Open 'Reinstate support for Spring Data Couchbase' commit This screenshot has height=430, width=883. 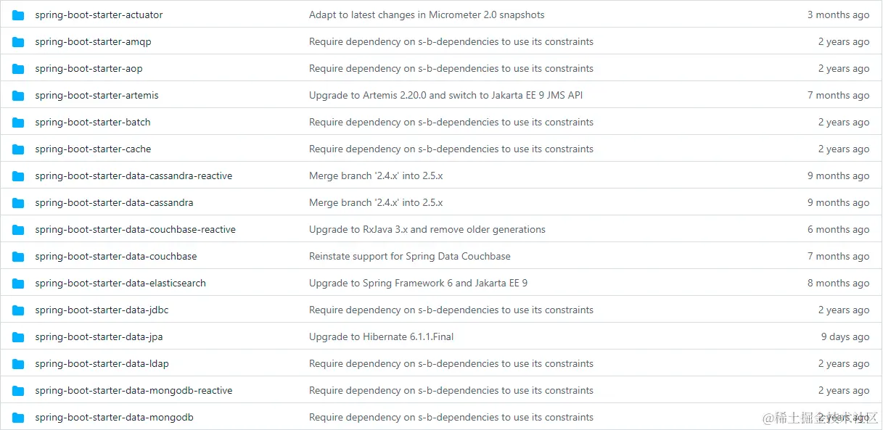click(410, 257)
